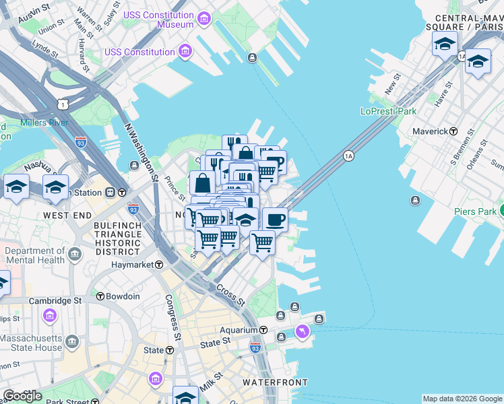
Task: Click the Milk St road label
Action: coord(211,382)
